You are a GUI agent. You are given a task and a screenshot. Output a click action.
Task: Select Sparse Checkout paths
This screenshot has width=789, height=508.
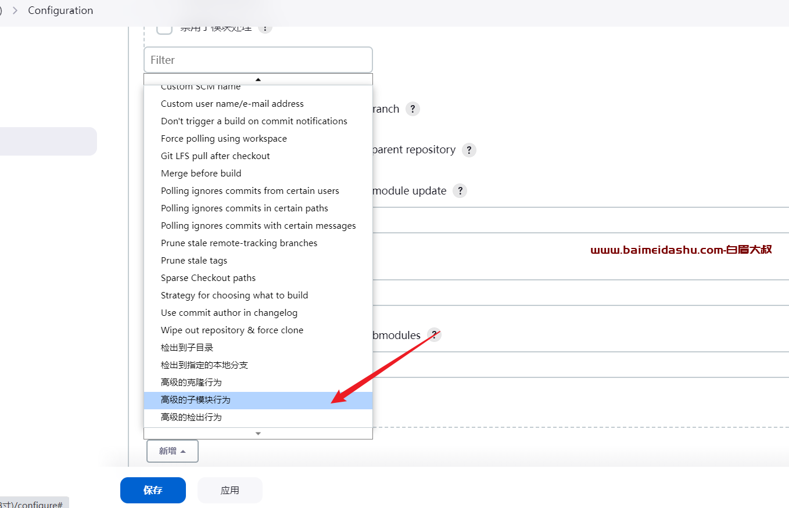coord(258,278)
